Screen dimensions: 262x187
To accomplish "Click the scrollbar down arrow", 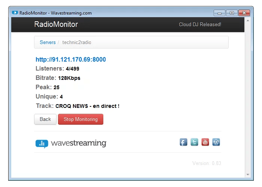I will (x=247, y=174).
